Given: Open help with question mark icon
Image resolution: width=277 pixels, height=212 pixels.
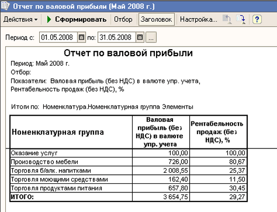Looking at the screenshot, I should [257, 19].
